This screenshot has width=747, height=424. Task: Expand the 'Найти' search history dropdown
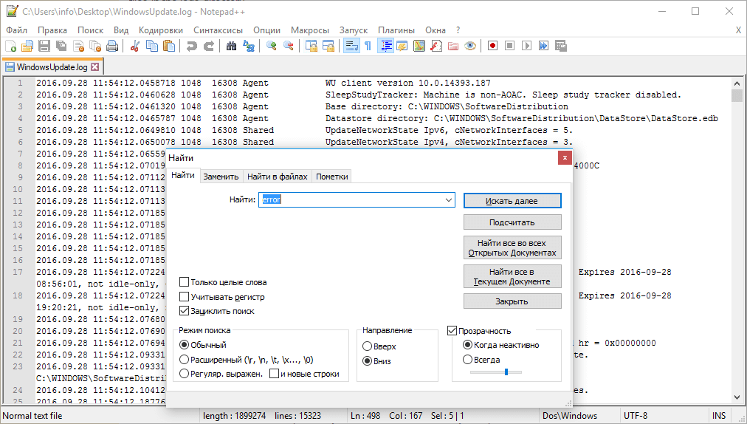click(x=448, y=200)
